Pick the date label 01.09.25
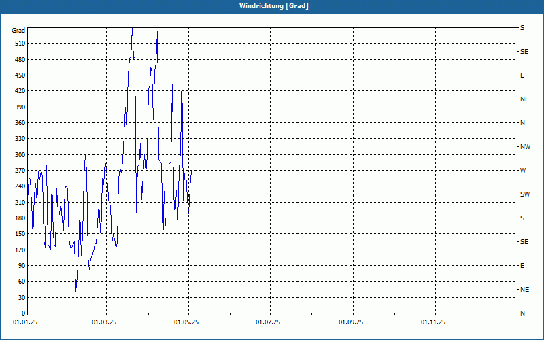This screenshot has height=340, width=544. [x=351, y=322]
